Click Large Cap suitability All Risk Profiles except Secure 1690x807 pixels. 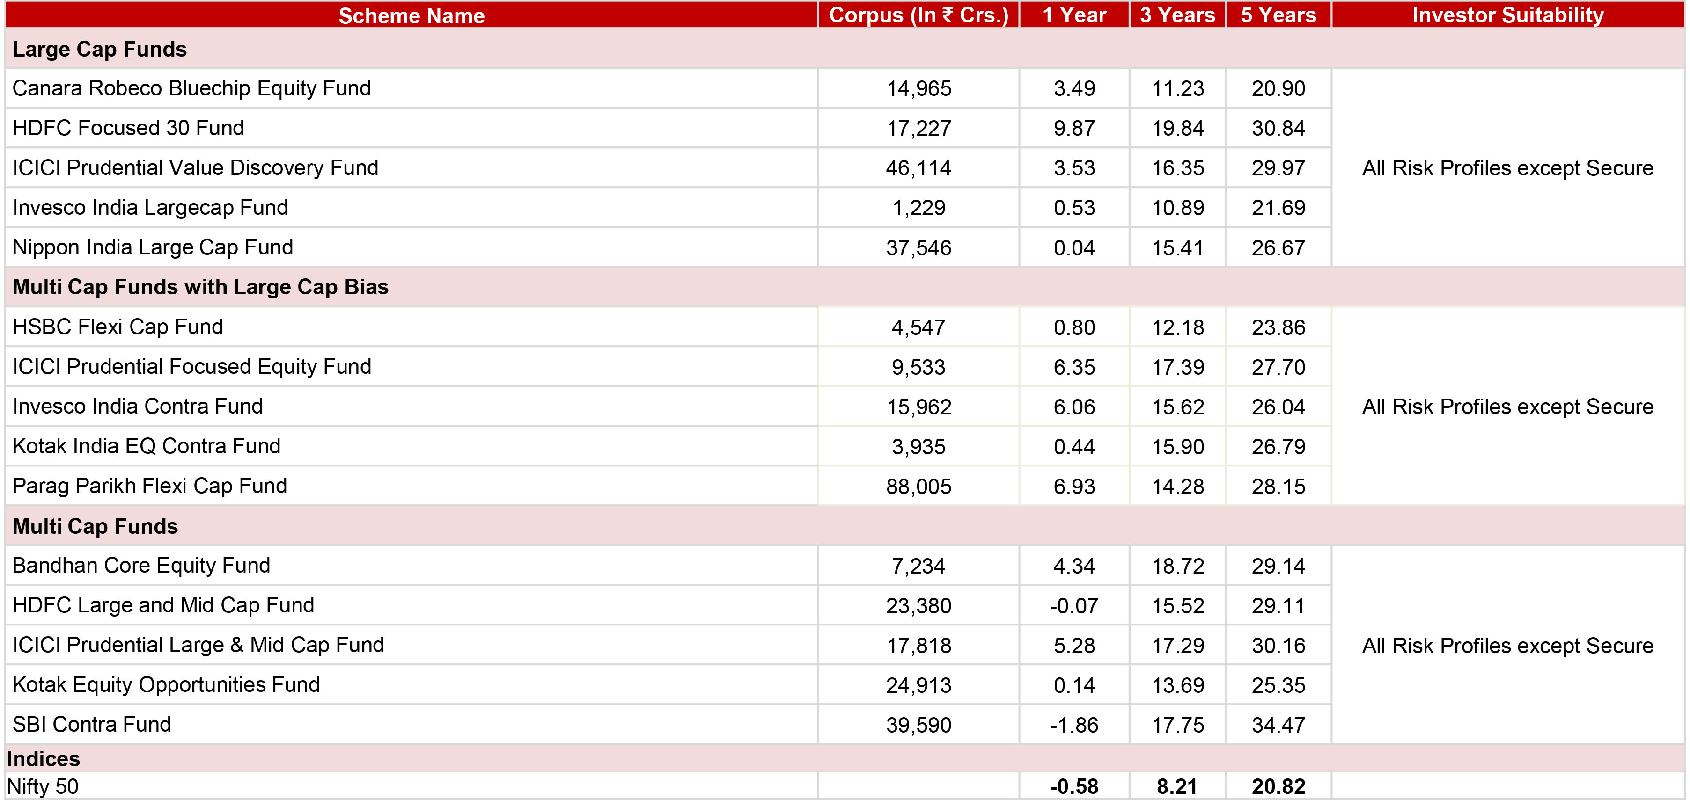(1507, 168)
